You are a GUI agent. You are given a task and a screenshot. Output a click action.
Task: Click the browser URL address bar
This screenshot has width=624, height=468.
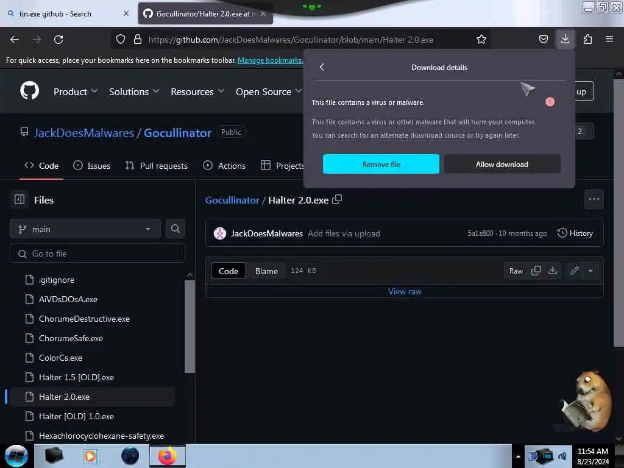pyautogui.click(x=291, y=40)
